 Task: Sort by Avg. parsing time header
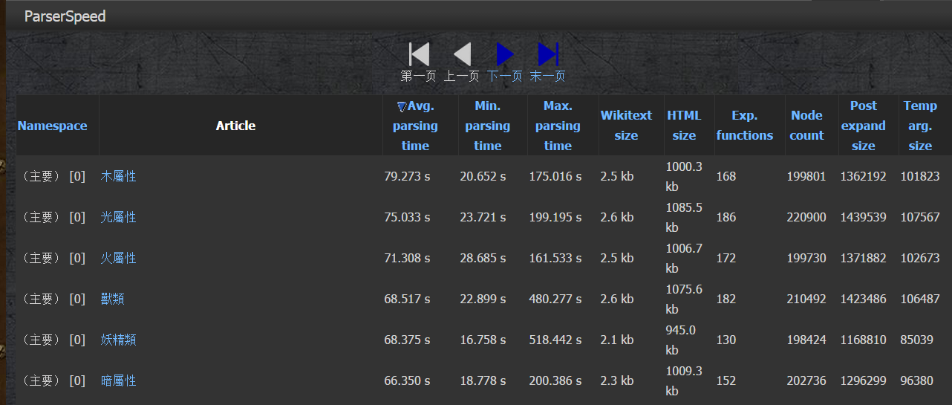point(416,126)
